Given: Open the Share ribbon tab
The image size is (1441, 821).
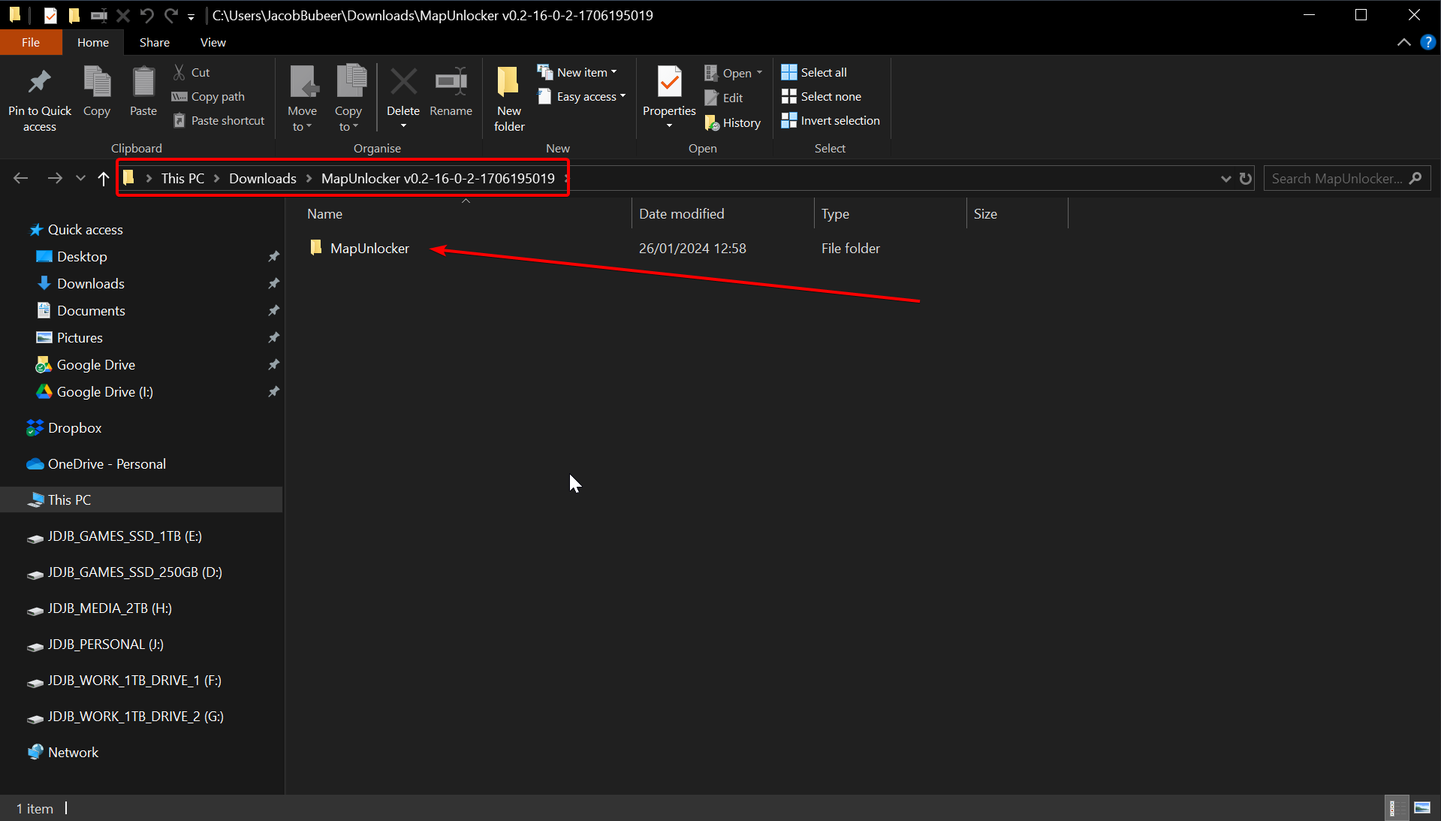Looking at the screenshot, I should pos(154,43).
